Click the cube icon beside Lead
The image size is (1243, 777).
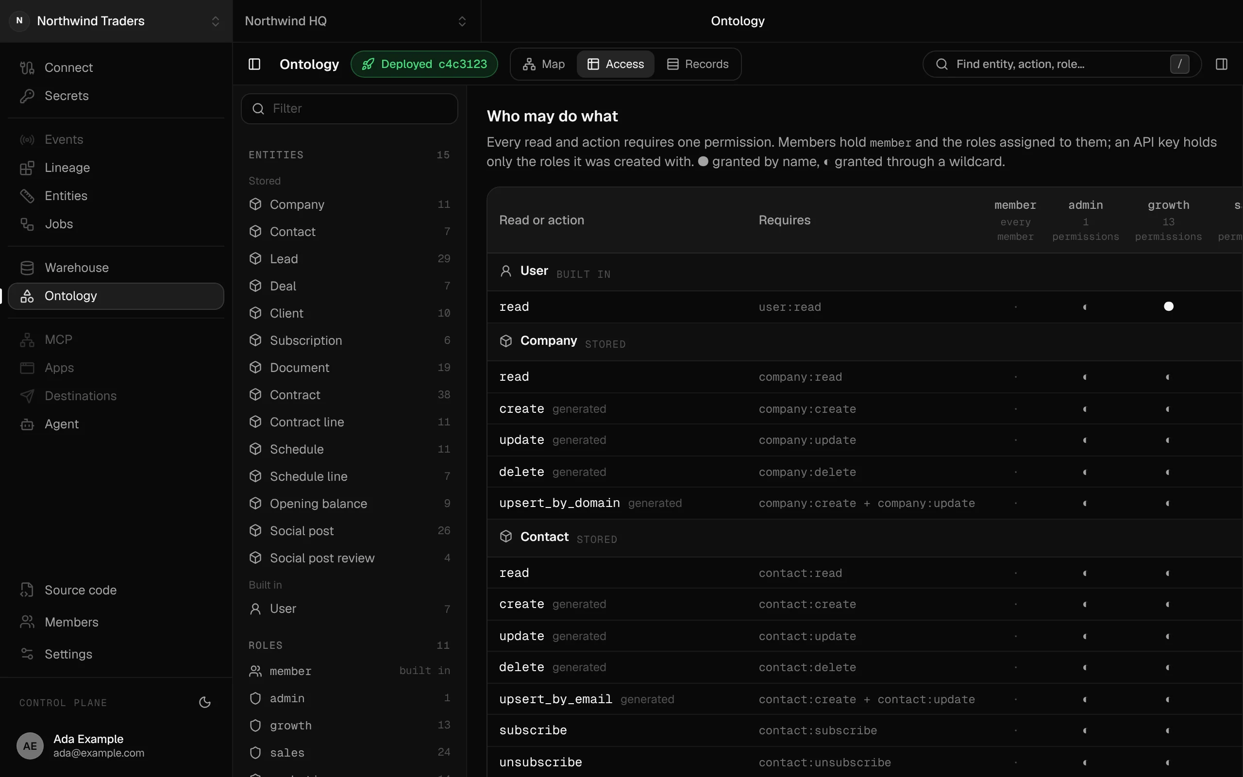click(255, 258)
